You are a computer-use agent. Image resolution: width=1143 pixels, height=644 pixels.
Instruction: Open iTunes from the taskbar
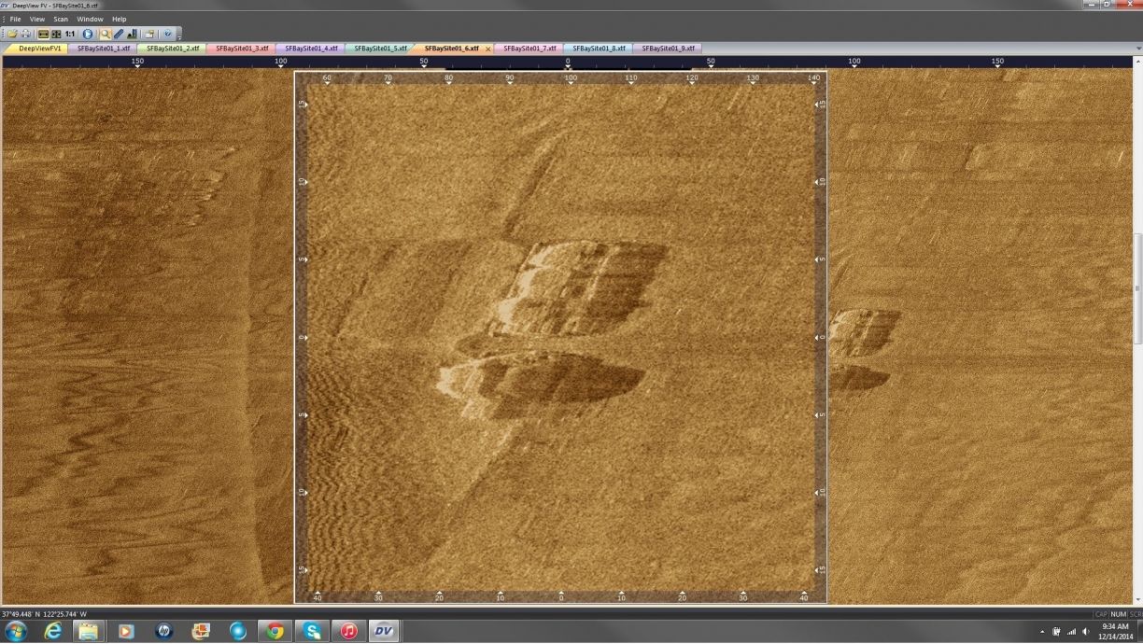(x=348, y=632)
